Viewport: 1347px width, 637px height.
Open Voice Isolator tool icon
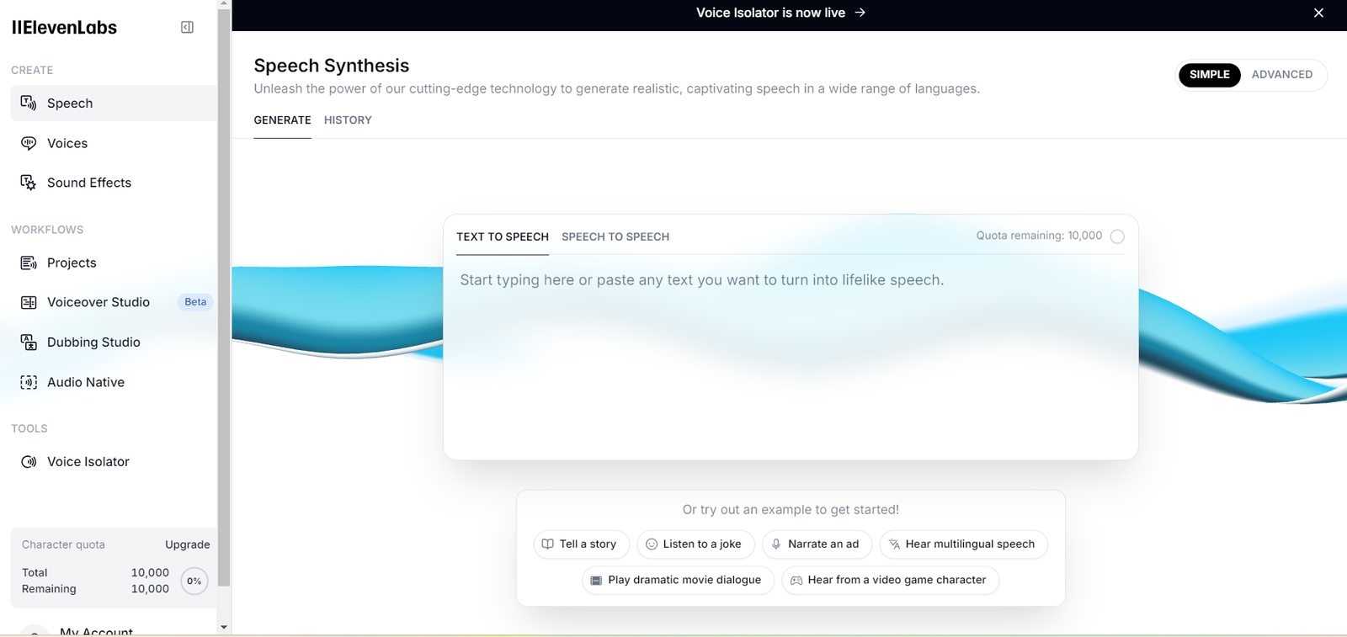point(29,462)
